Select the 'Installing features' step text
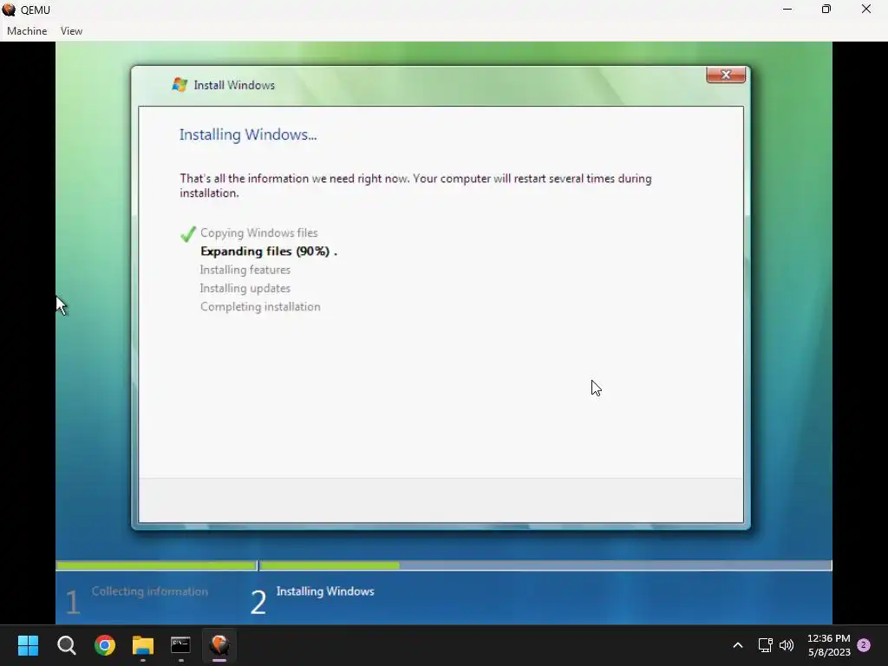888x666 pixels. tap(245, 271)
